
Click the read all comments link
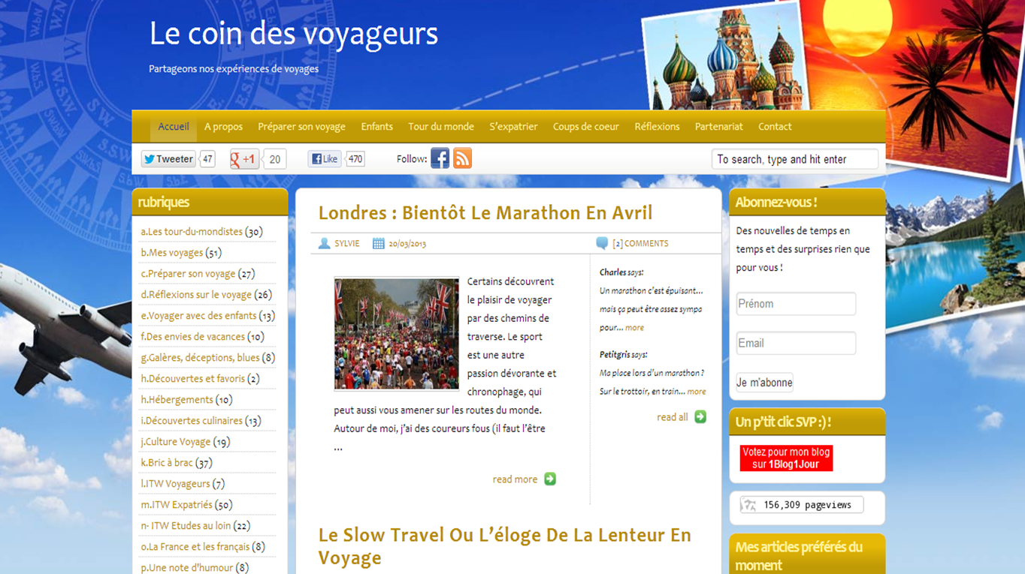tap(672, 417)
